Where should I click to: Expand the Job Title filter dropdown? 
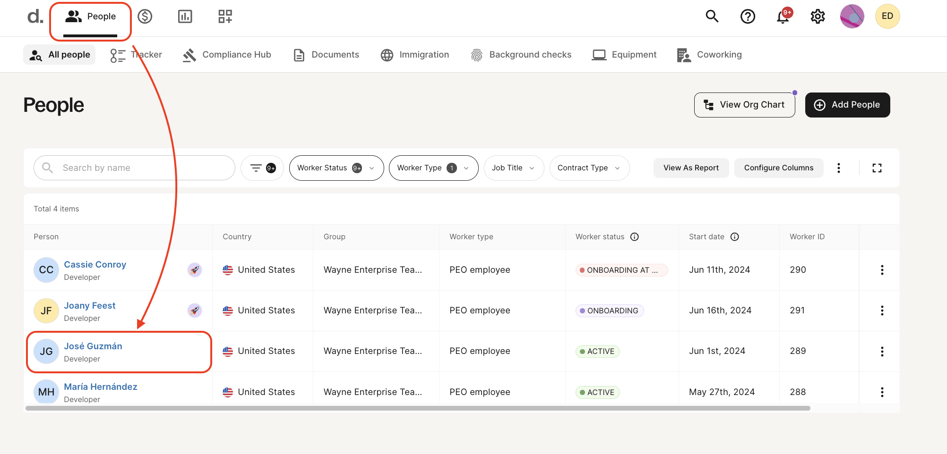[x=513, y=168]
